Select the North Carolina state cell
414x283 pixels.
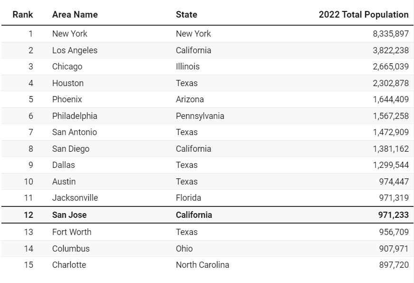point(202,265)
